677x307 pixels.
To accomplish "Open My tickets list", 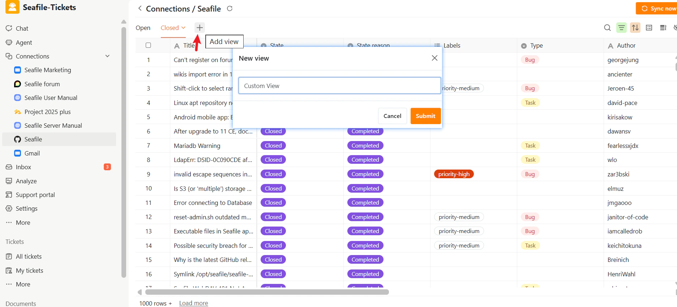I will click(29, 271).
